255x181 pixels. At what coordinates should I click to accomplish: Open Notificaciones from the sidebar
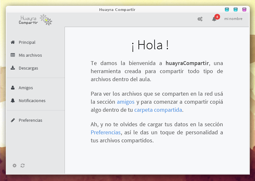(32, 101)
